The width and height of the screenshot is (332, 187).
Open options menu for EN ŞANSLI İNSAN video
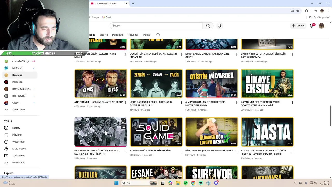pyautogui.click(x=237, y=151)
